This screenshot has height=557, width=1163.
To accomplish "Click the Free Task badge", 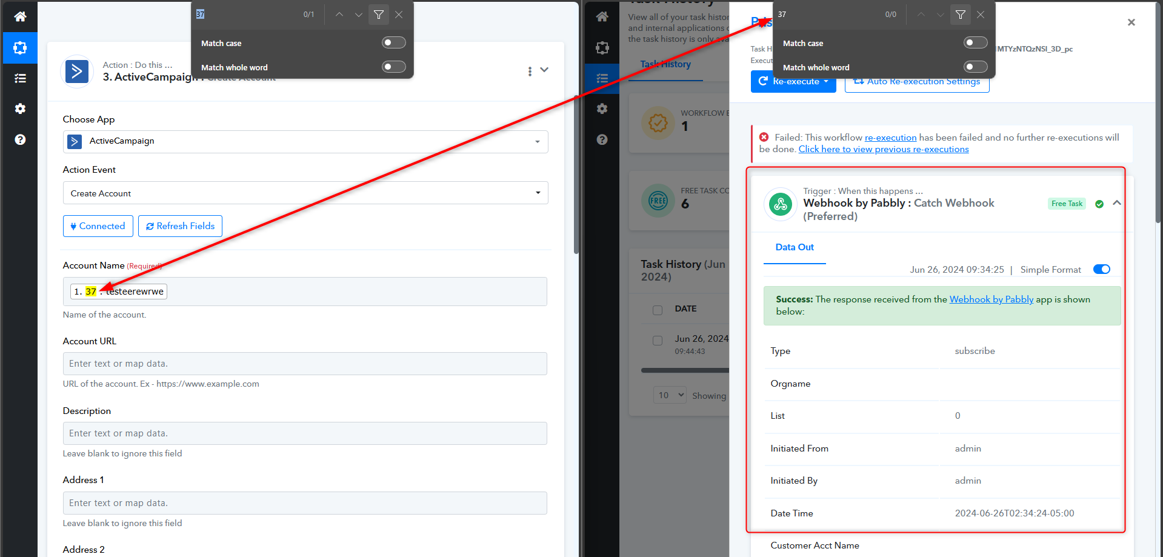I will [1067, 204].
